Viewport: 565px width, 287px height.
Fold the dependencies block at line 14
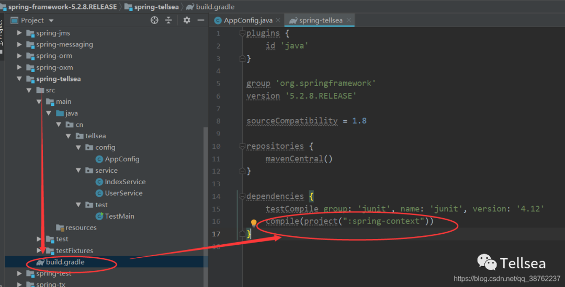tap(243, 197)
